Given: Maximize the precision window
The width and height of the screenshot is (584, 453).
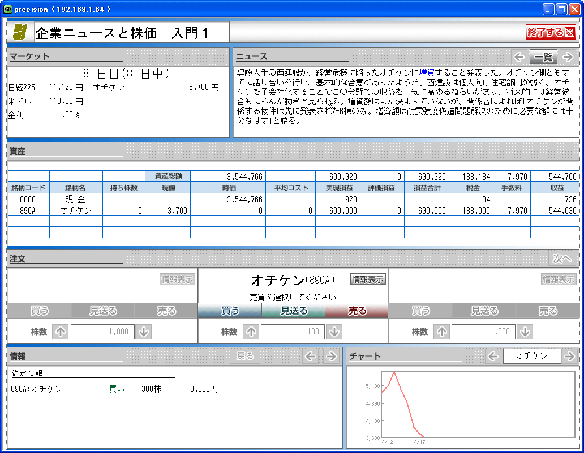Looking at the screenshot, I should (561, 9).
